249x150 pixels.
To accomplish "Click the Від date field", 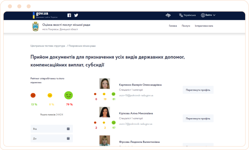I will pyautogui.click(x=52, y=129).
